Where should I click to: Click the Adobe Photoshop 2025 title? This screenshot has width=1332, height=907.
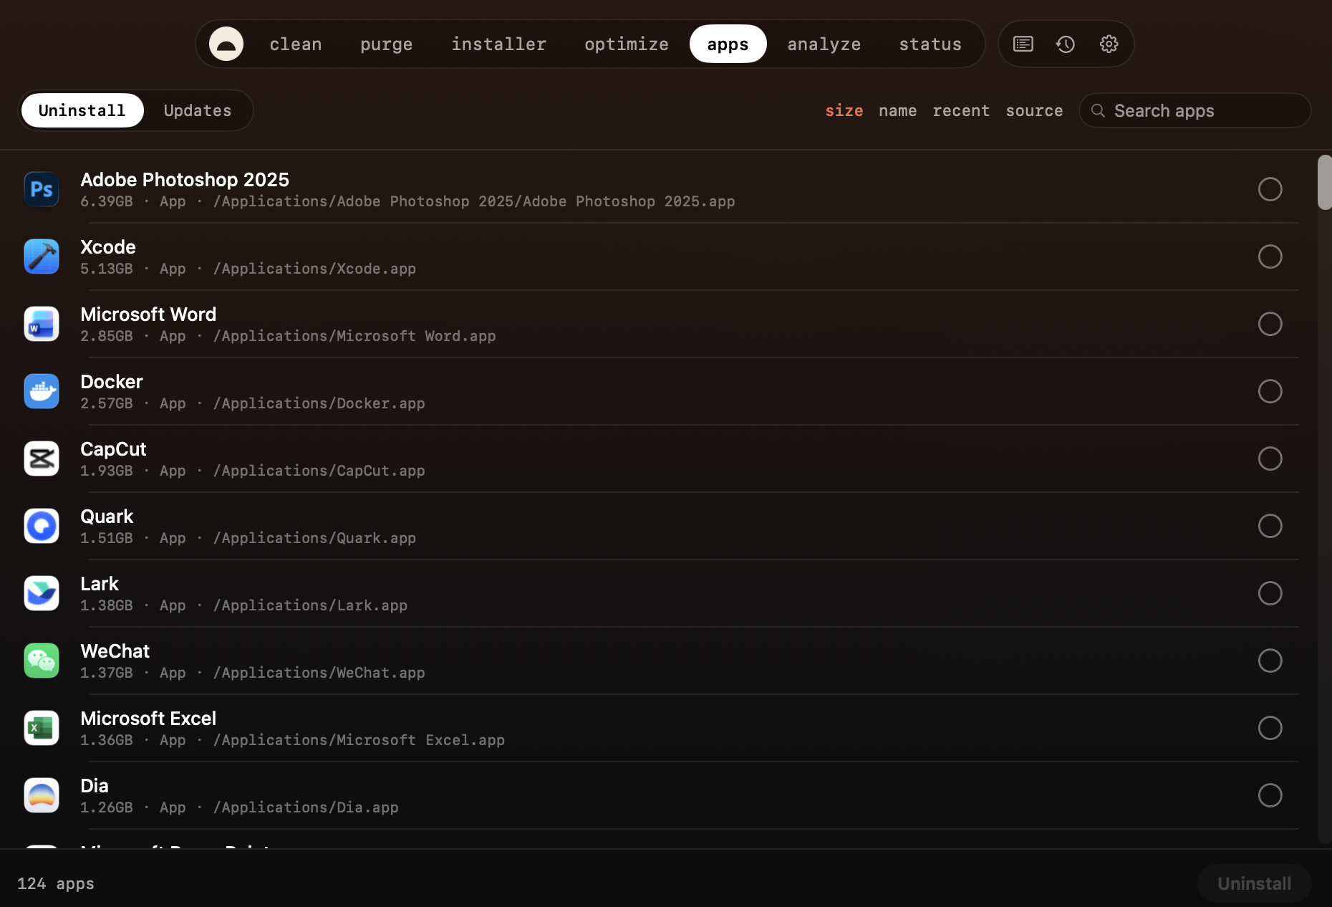pyautogui.click(x=185, y=179)
